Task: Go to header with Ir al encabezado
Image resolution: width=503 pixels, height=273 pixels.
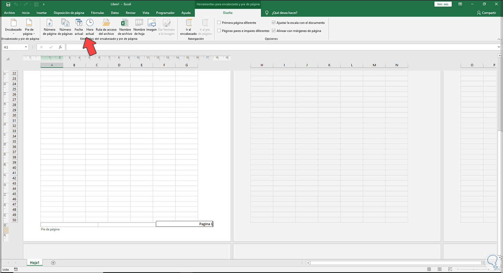Action: pos(188,27)
